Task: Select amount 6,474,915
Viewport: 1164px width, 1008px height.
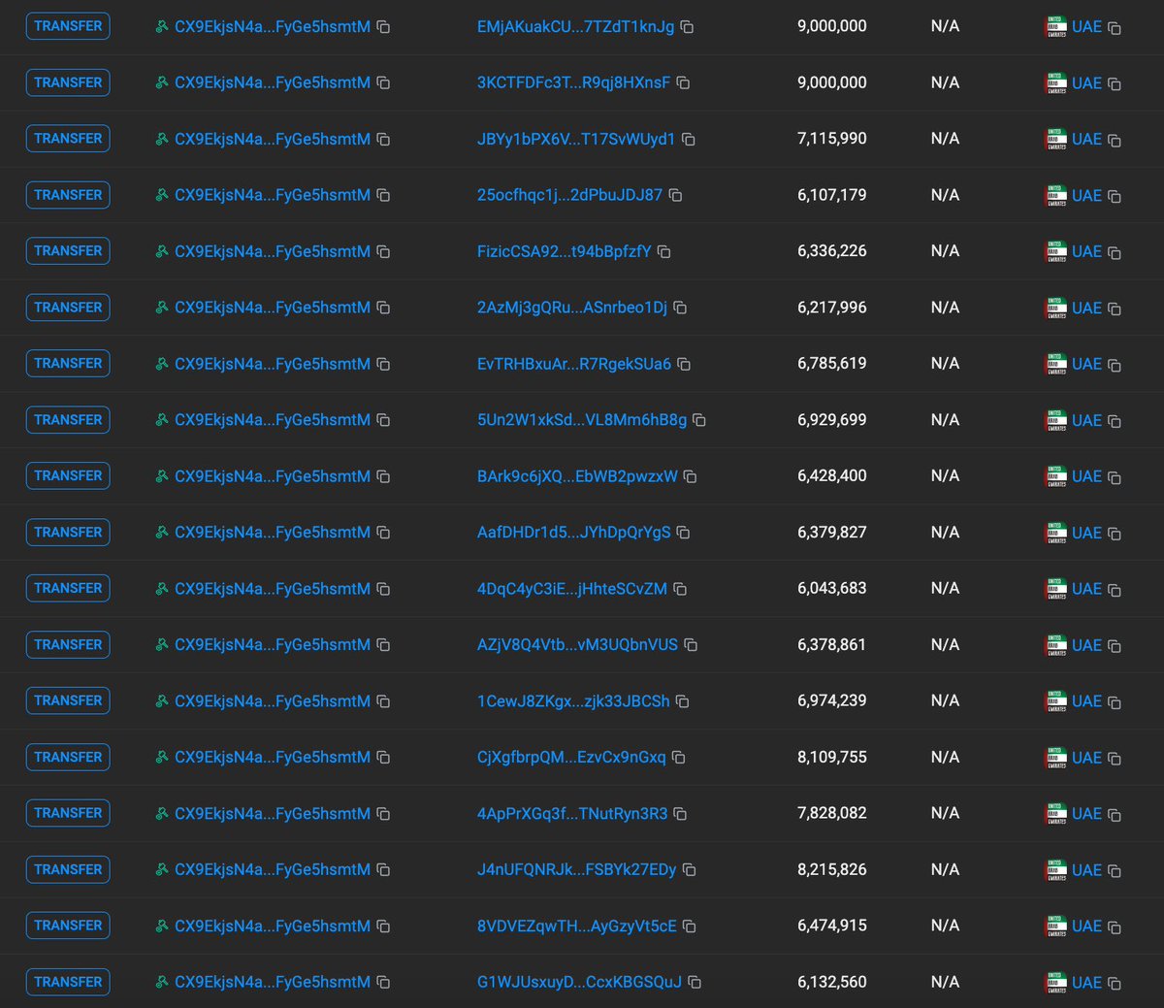Action: coord(832,926)
